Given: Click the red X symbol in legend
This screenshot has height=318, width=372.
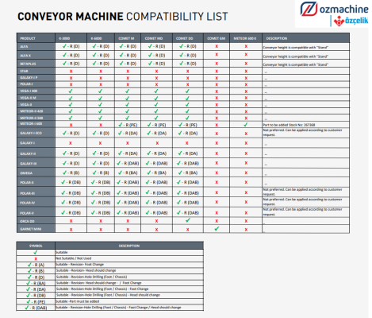Looking at the screenshot, I should (x=36, y=259).
